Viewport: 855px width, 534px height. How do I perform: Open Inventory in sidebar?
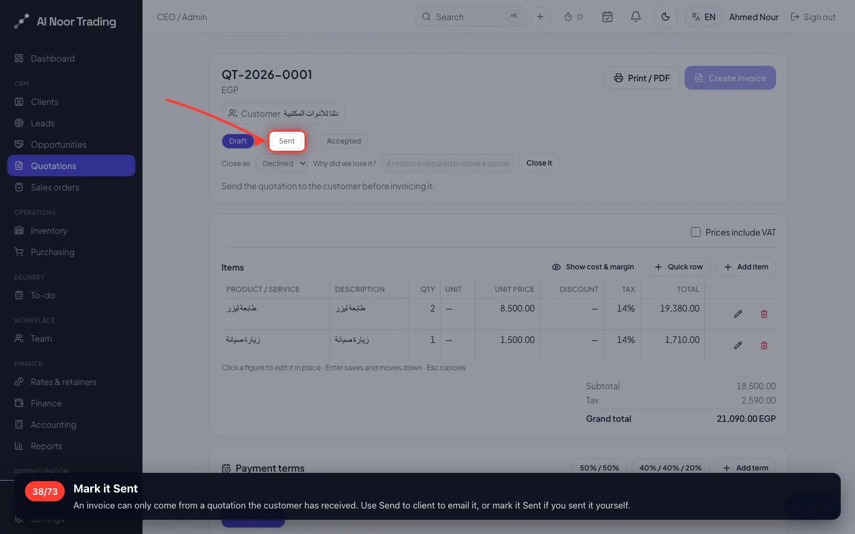pyautogui.click(x=71, y=231)
